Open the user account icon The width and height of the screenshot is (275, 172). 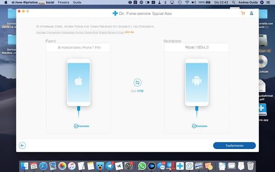click(x=252, y=13)
